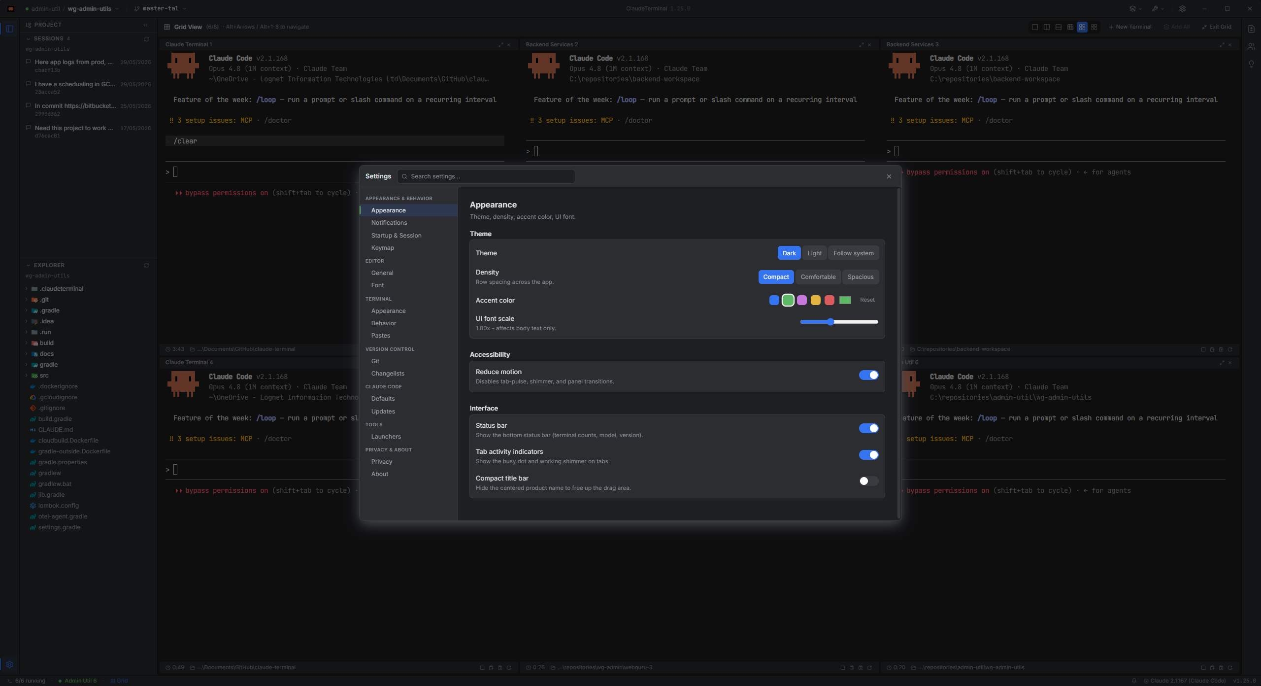Open About settings page
Screen dimensions: 1261x686
[x=409, y=474]
